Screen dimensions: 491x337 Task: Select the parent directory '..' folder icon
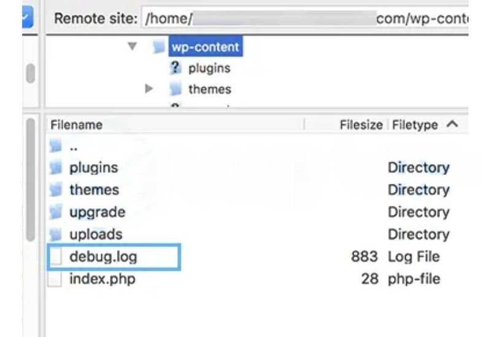click(56, 147)
